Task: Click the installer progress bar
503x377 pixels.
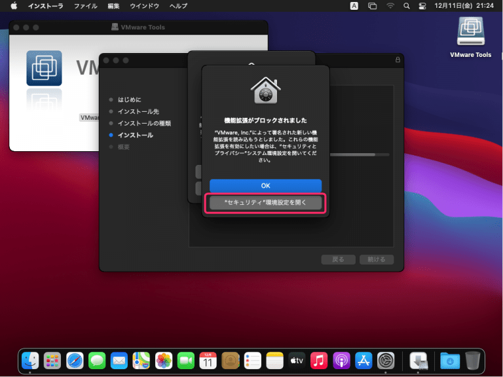Action: click(x=360, y=154)
